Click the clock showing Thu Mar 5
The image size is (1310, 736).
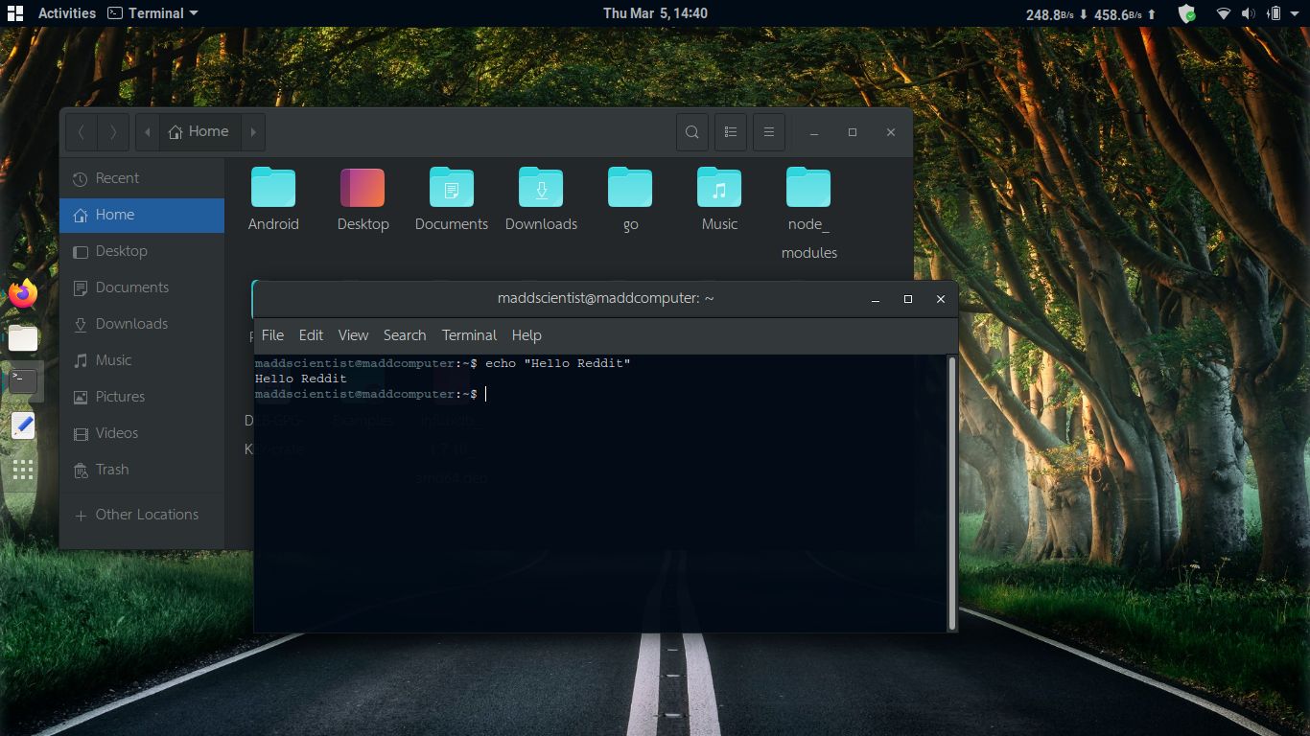pyautogui.click(x=655, y=13)
